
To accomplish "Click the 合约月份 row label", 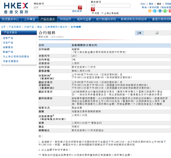I will click(44, 67).
